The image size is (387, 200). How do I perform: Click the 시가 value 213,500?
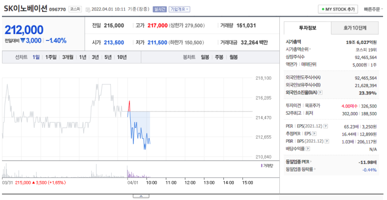[114, 42]
